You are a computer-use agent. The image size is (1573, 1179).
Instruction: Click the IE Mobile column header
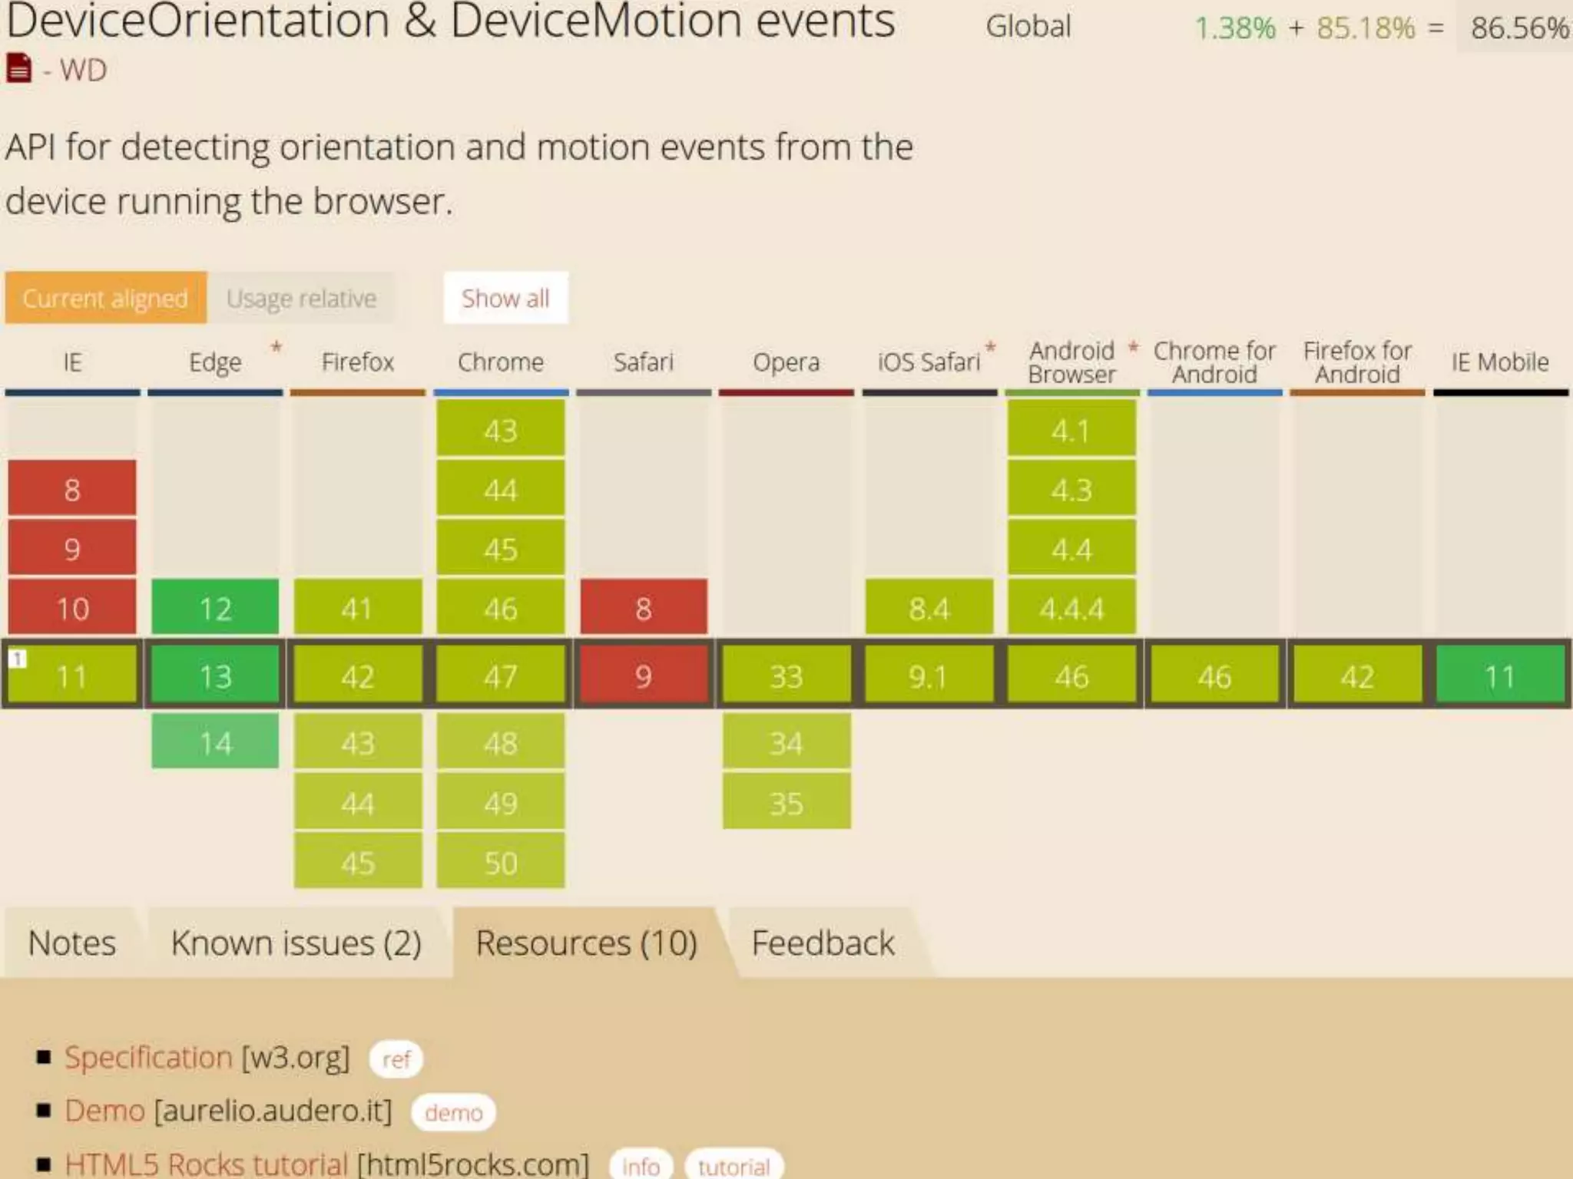[1500, 362]
